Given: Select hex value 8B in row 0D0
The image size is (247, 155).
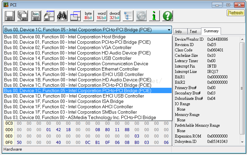Looking at the screenshot, I should pos(127,130).
